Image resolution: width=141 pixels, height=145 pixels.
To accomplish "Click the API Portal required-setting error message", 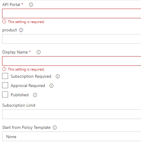I will 26,22.
